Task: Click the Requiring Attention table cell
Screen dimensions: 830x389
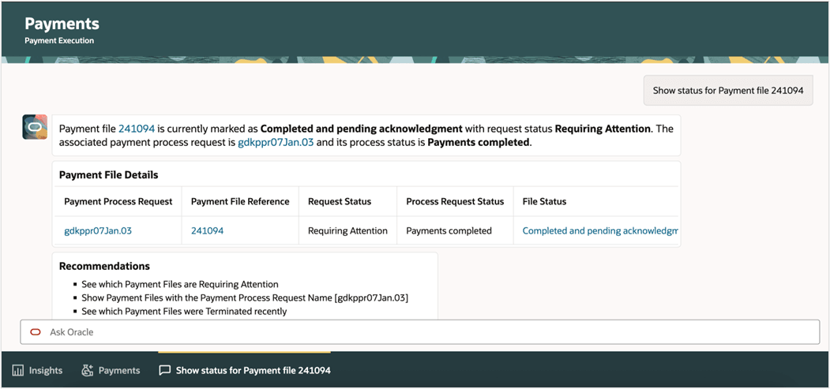Action: tap(347, 230)
